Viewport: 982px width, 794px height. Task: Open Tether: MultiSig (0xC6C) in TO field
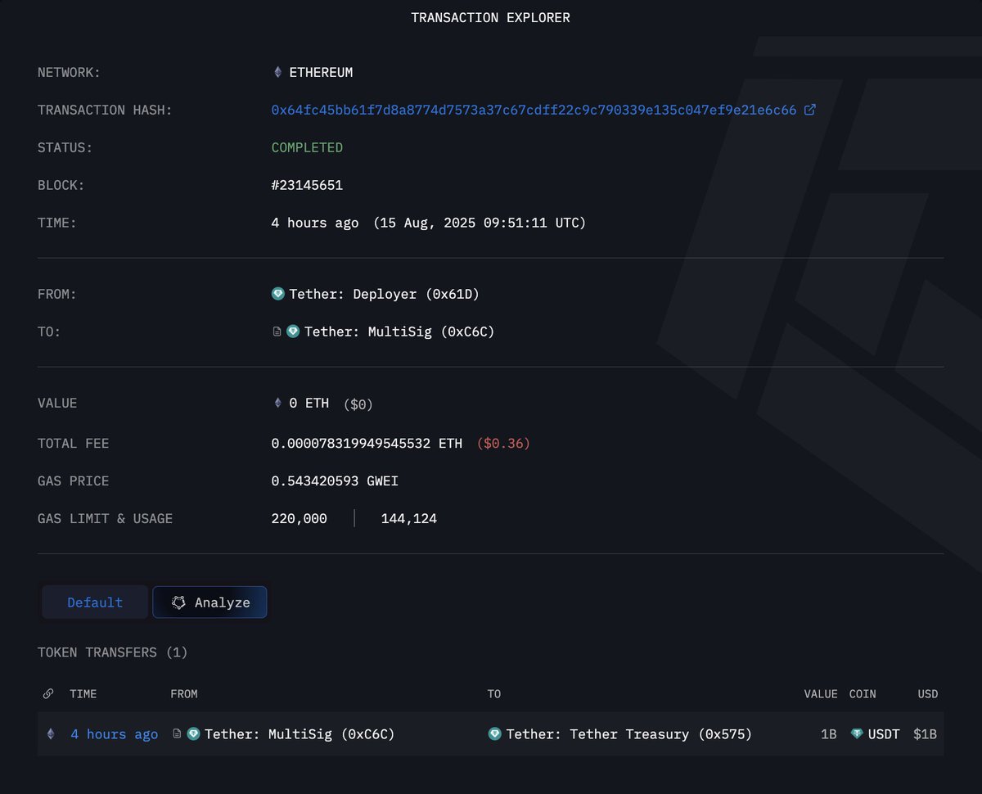[399, 332]
